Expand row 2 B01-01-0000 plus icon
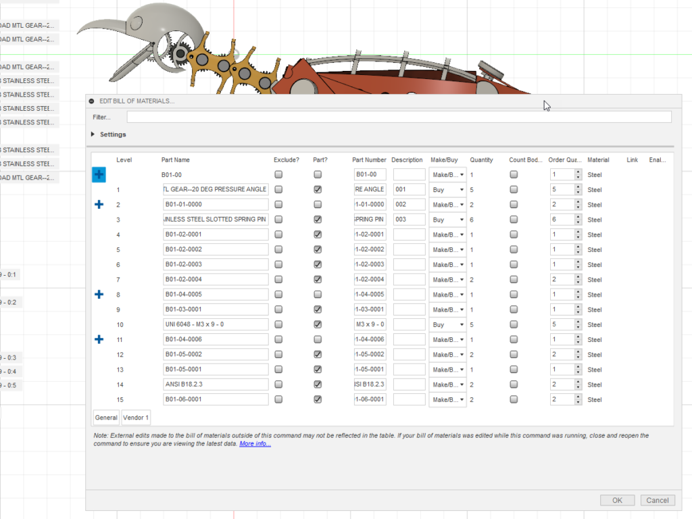Viewport: 692px width, 519px height. [99, 204]
